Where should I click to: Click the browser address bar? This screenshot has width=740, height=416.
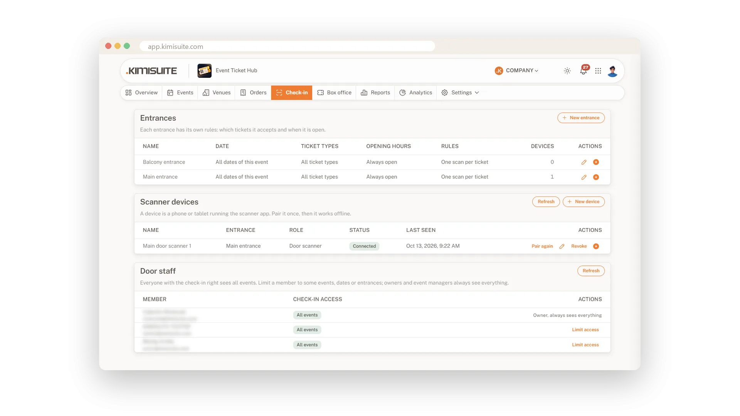[287, 46]
